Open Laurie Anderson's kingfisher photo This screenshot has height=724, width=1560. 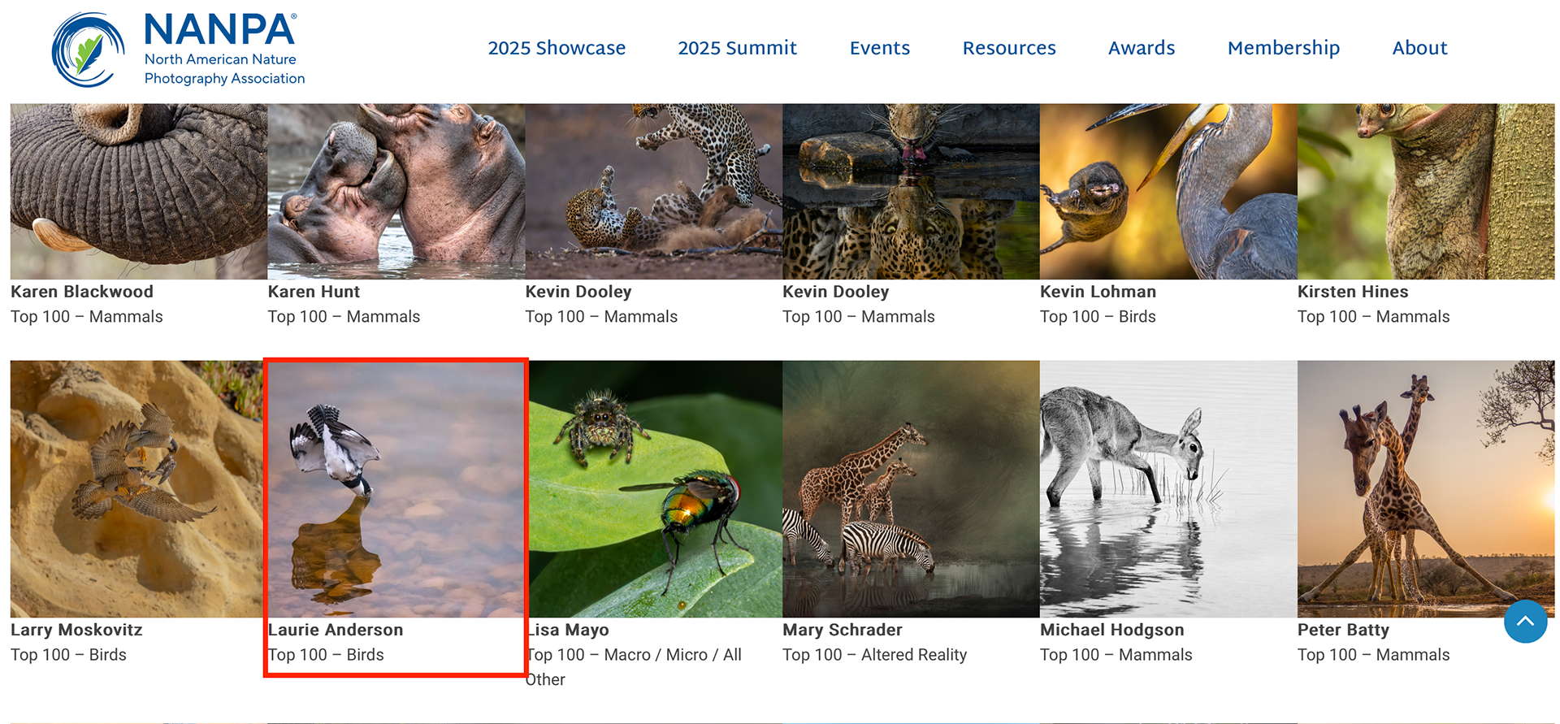pyautogui.click(x=396, y=488)
